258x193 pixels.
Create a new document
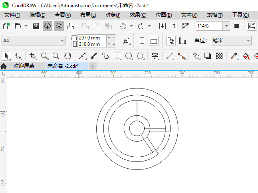pos(6,26)
